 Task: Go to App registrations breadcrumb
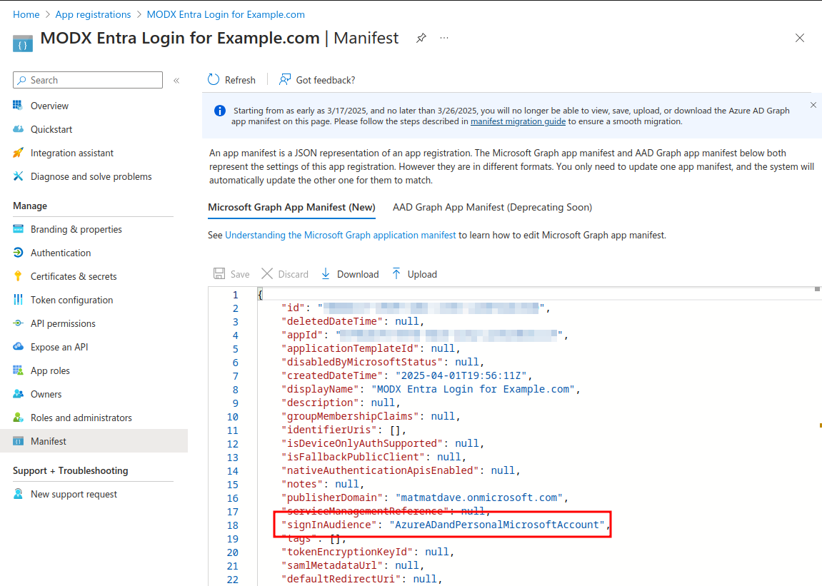point(94,15)
